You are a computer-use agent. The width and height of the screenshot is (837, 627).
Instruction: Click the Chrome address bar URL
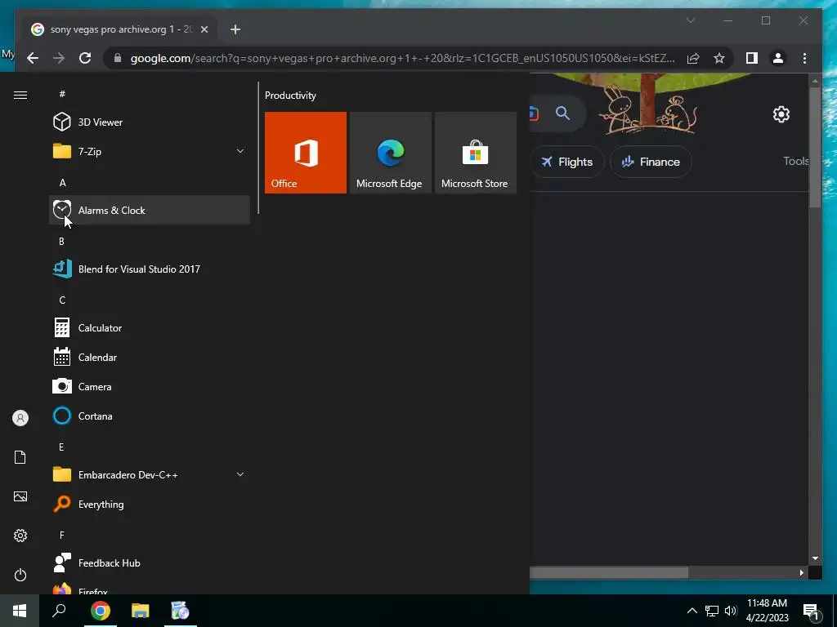click(x=402, y=58)
